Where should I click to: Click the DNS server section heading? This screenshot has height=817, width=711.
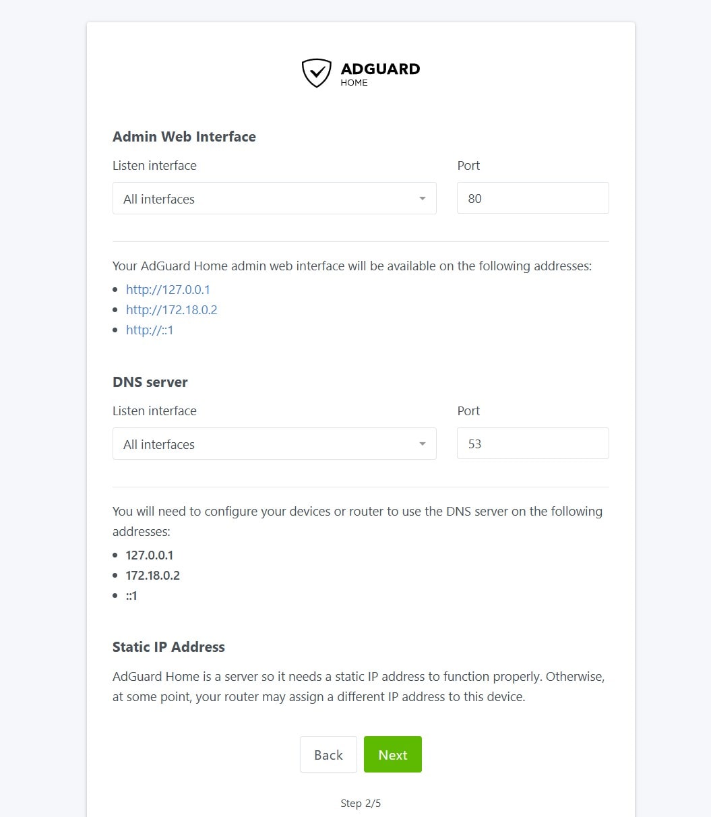tap(150, 382)
